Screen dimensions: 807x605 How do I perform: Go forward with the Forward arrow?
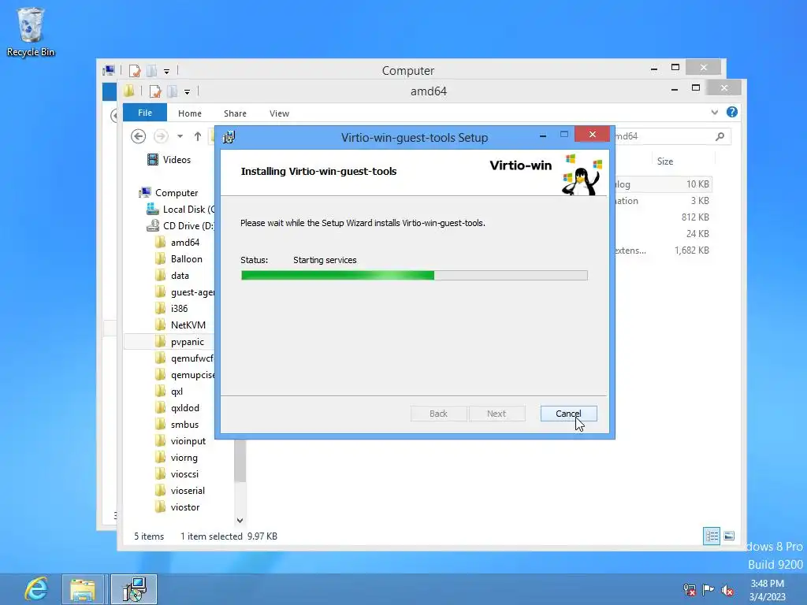(x=161, y=136)
